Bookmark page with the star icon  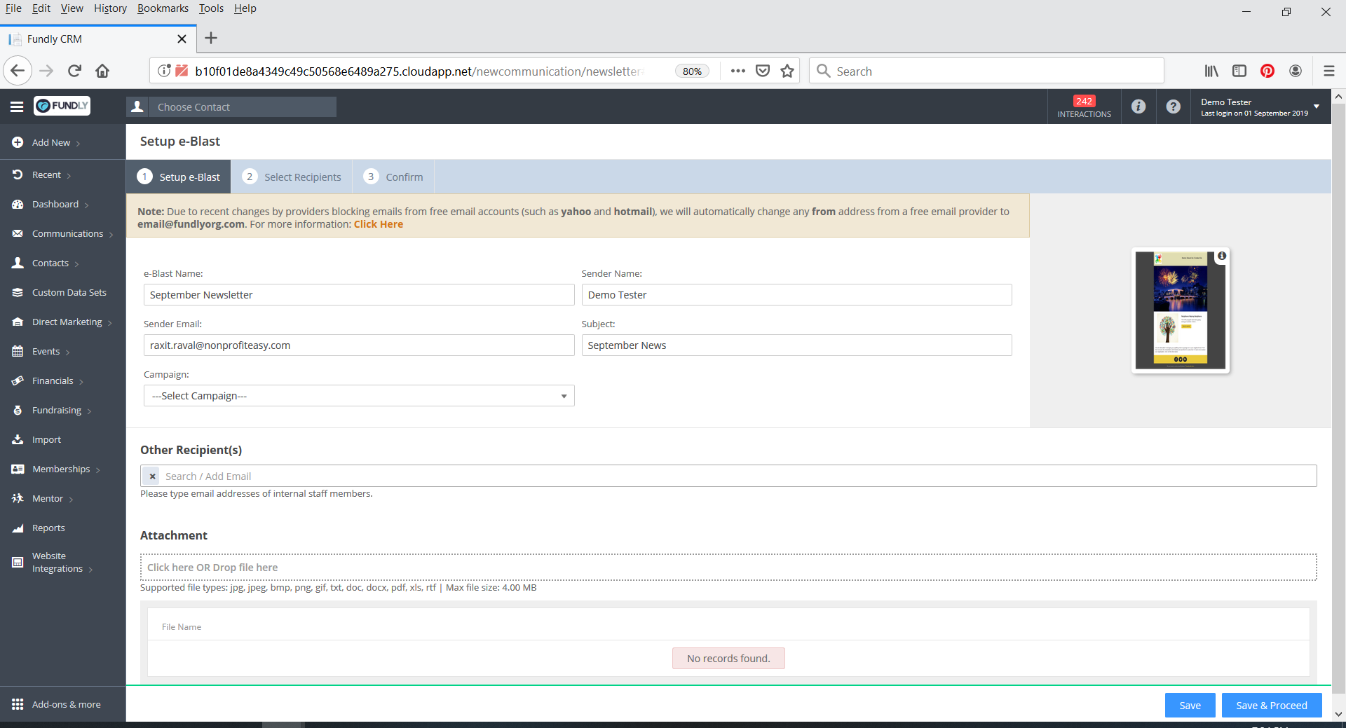point(787,71)
